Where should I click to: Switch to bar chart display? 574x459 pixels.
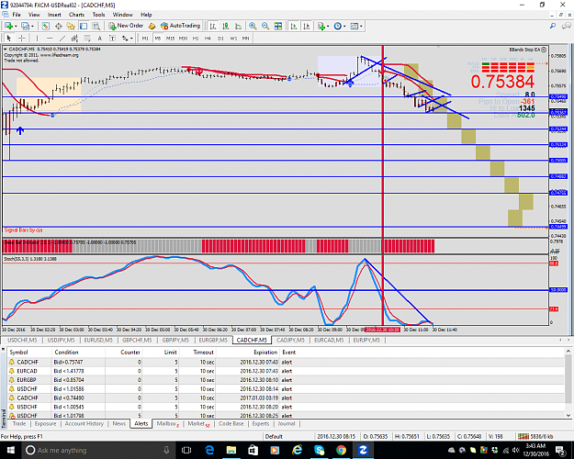[x=213, y=26]
